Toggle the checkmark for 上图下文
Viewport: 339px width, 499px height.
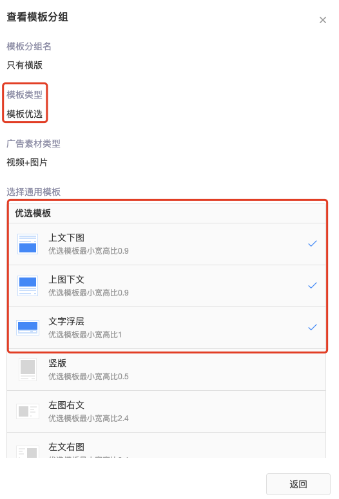pos(313,285)
